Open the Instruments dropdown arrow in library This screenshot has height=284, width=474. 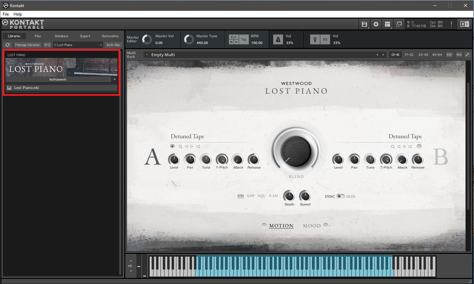coord(114,80)
